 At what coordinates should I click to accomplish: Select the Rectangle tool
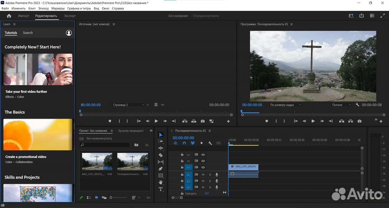pos(160,176)
